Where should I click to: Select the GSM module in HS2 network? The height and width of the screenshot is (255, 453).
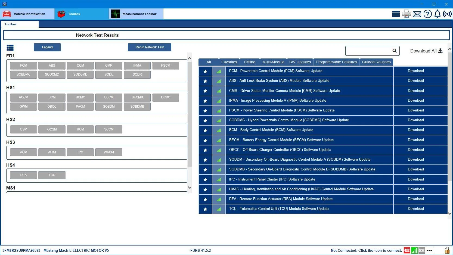point(23,129)
